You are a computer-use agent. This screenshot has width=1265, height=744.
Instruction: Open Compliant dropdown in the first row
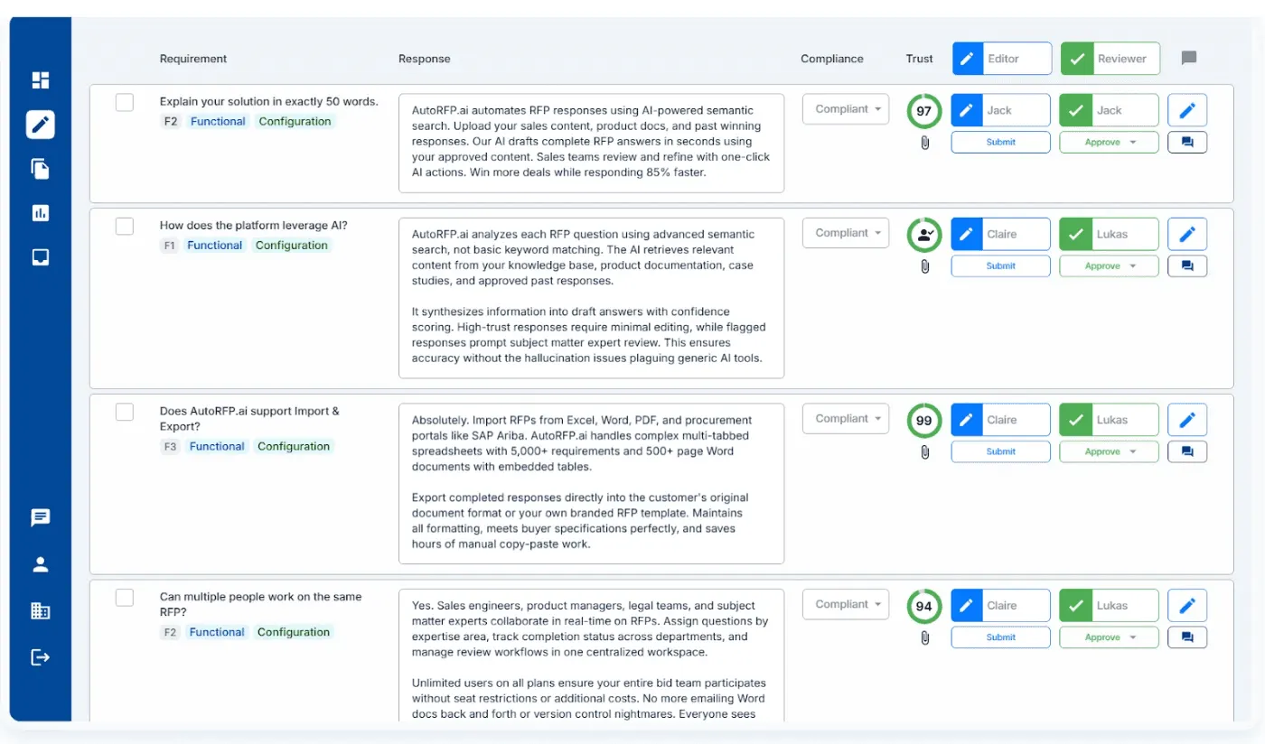click(x=846, y=109)
